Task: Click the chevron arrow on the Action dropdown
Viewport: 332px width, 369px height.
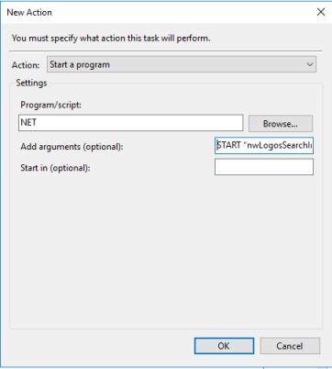Action: click(310, 64)
